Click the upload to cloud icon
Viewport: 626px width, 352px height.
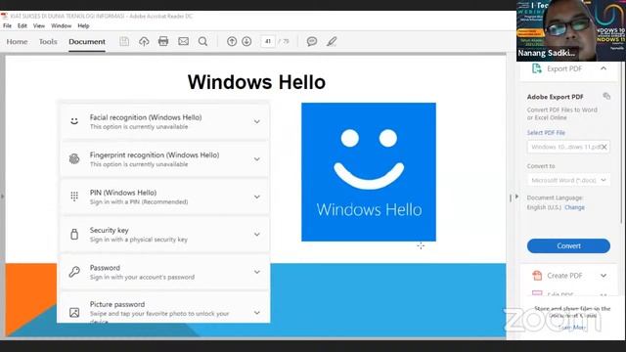[144, 41]
